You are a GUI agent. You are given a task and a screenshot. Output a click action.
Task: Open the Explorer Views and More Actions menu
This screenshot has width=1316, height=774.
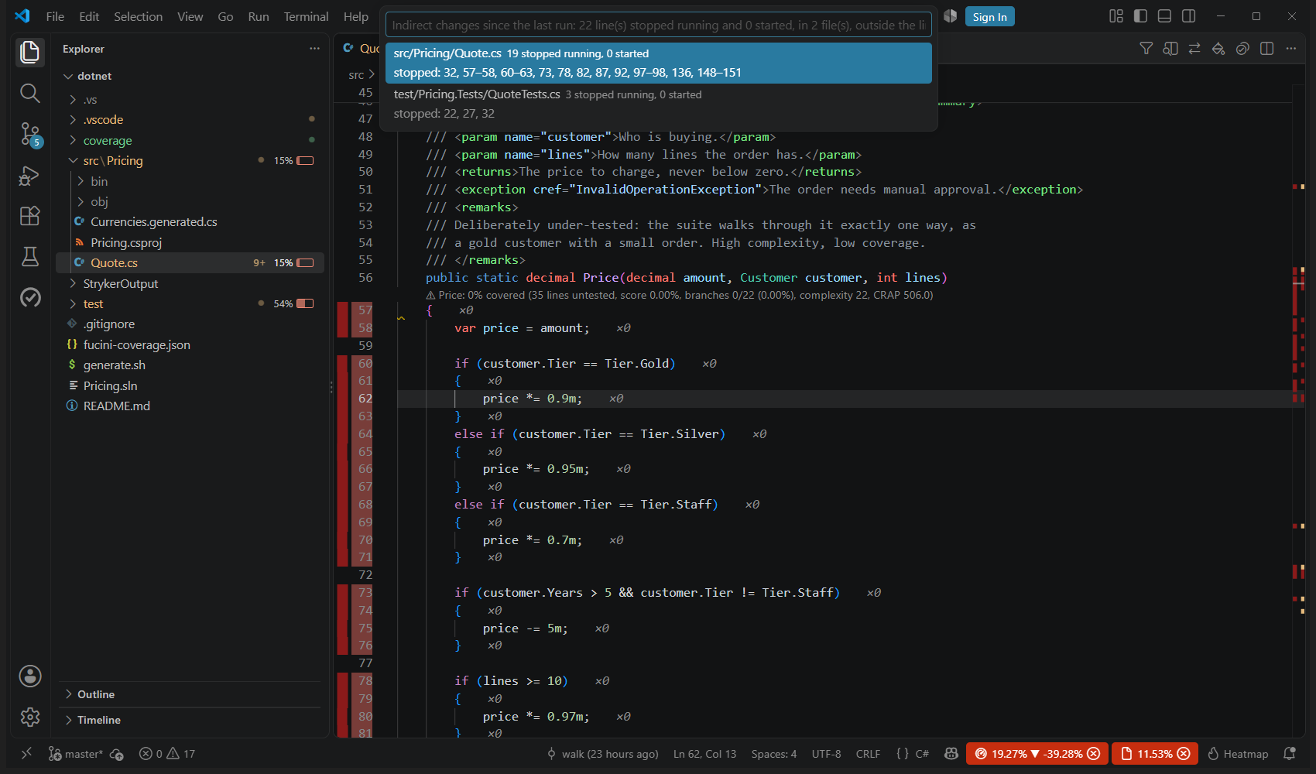314,48
